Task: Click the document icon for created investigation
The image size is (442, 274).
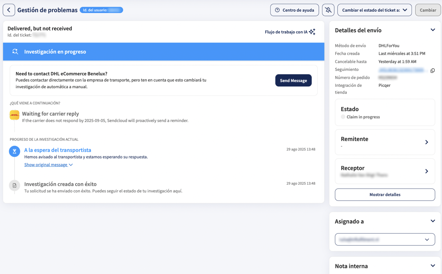Action: [x=14, y=186]
